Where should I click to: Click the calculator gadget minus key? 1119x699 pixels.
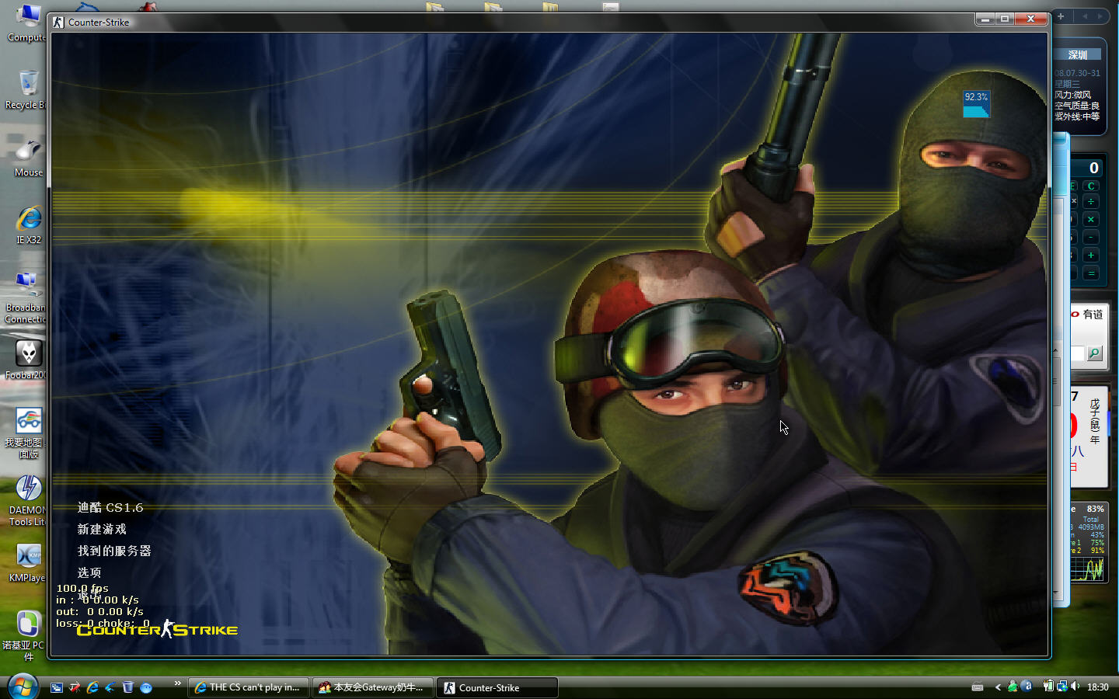click(x=1091, y=238)
